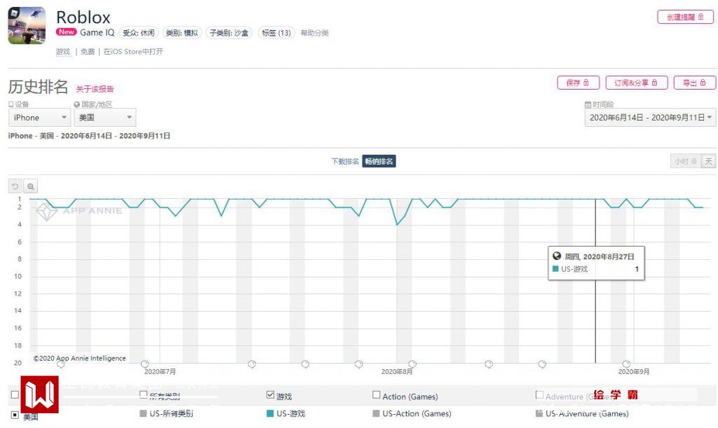
Task: Click the 保存 button
Action: tap(578, 83)
